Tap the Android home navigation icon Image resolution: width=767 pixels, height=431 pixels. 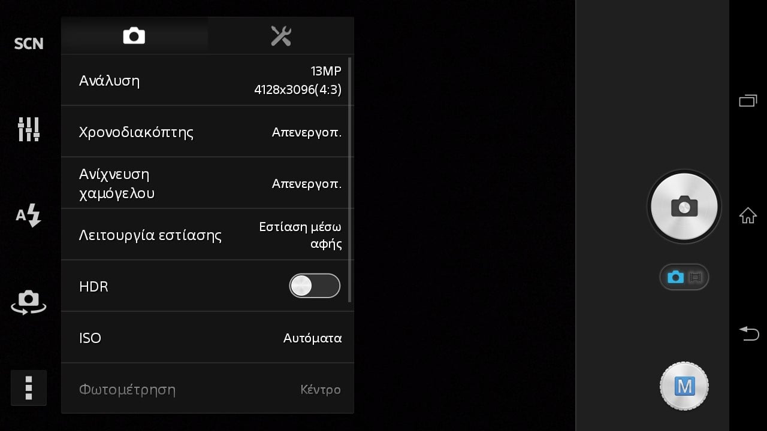(x=748, y=215)
